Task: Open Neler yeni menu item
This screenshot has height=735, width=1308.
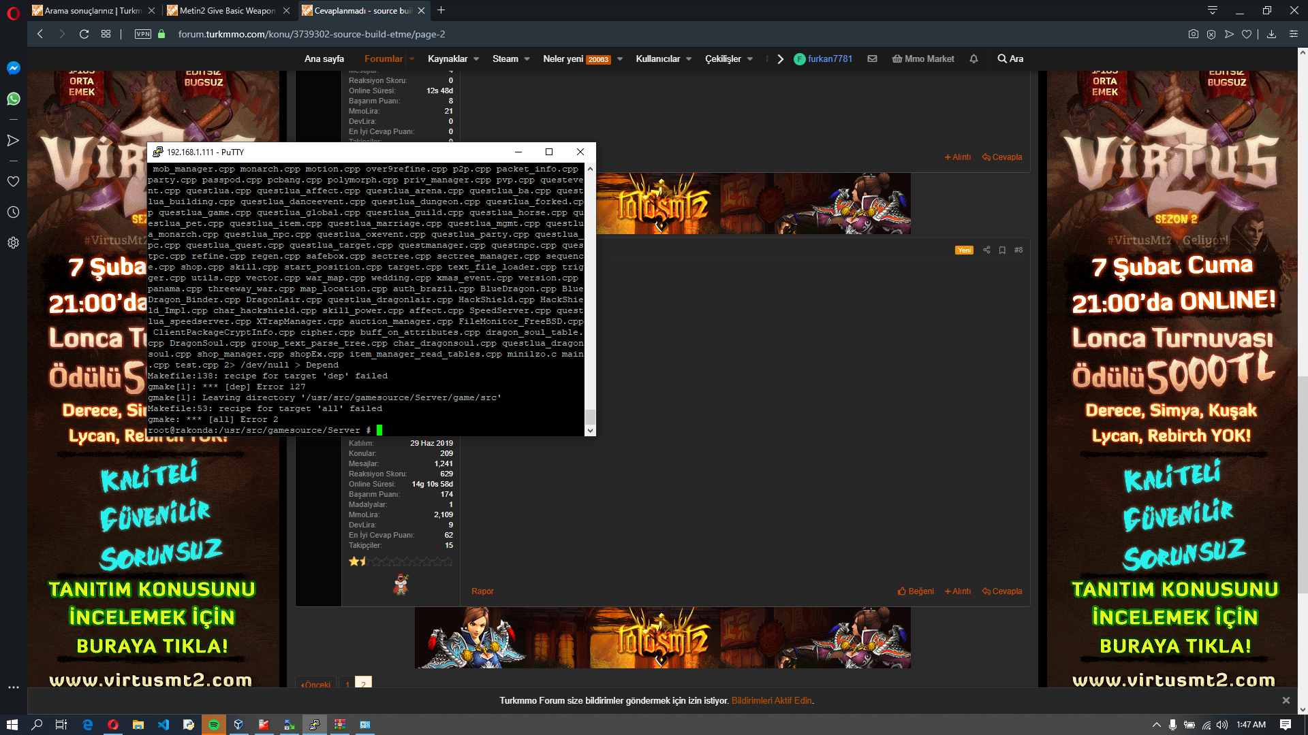Action: (576, 59)
